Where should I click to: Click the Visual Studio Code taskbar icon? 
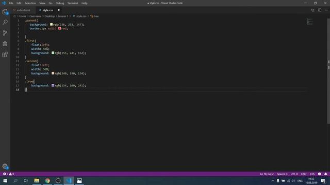69,180
